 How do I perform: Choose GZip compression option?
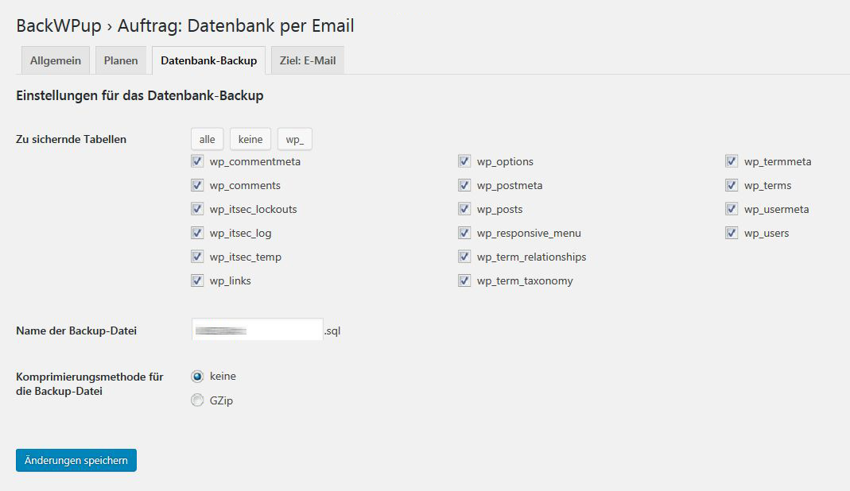click(x=197, y=400)
